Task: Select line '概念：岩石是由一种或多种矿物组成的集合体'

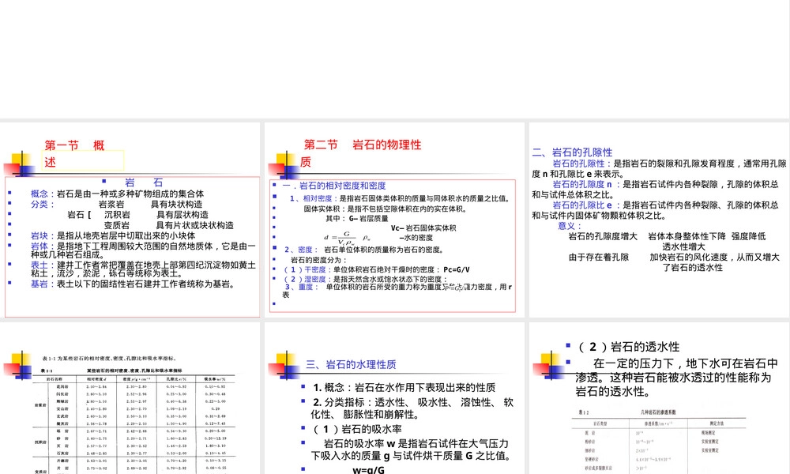Action: coord(118,194)
